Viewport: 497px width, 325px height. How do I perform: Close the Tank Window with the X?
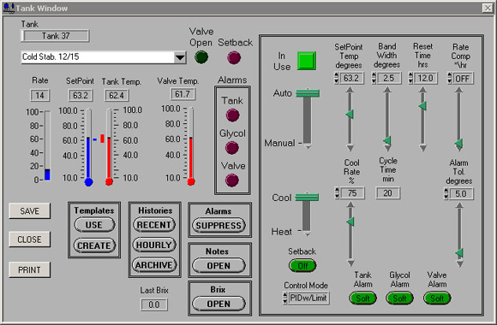pyautogui.click(x=488, y=8)
